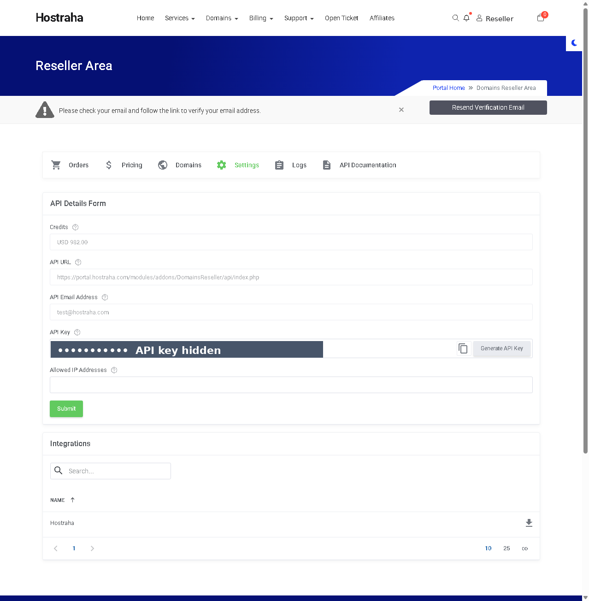Expand the Services dropdown menu
Image resolution: width=589 pixels, height=601 pixels.
[x=180, y=18]
